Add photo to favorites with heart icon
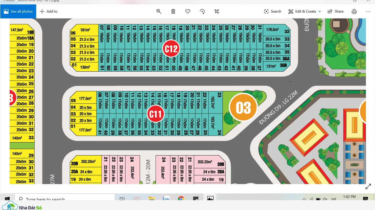The image size is (375, 210). (188, 11)
